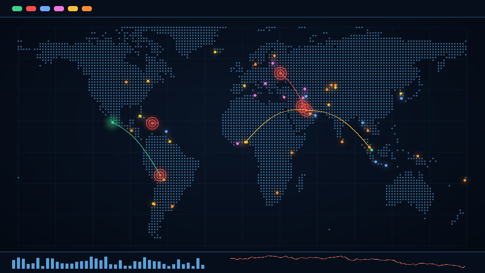Screen dimensions: 485x273
Task: Click the blue bar chart in the bottom strip
Action: coord(108,263)
